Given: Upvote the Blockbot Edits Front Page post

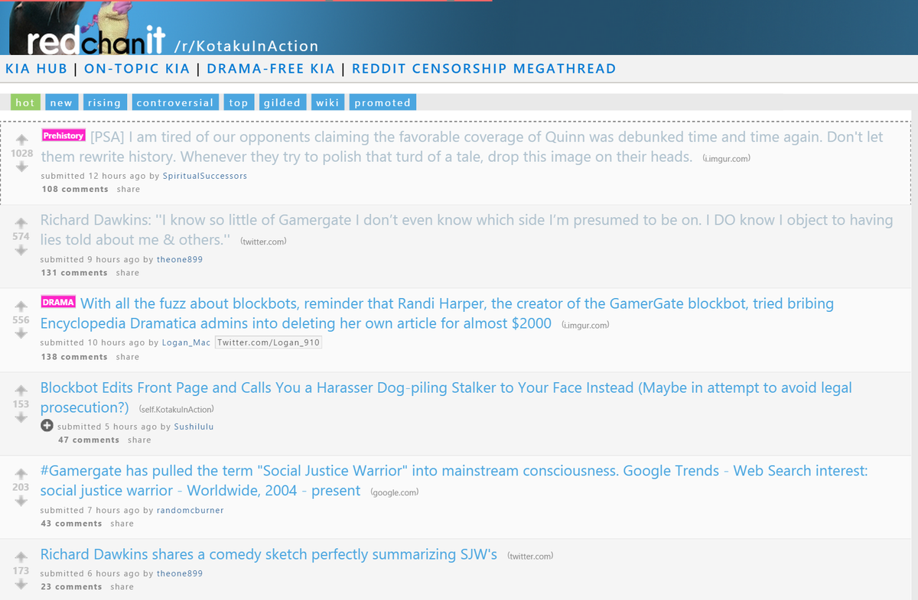Looking at the screenshot, I should point(21,390).
